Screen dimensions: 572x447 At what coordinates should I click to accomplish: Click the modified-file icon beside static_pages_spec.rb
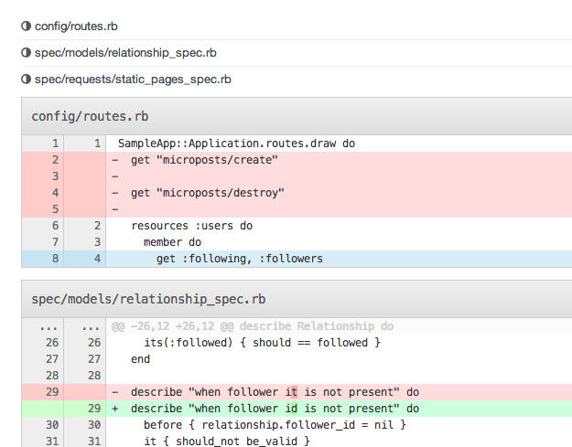[x=26, y=80]
